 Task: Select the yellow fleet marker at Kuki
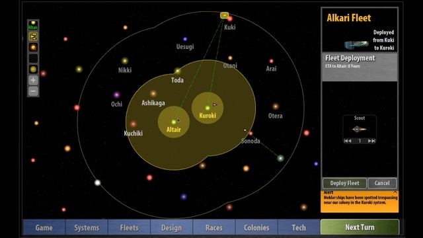click(224, 15)
